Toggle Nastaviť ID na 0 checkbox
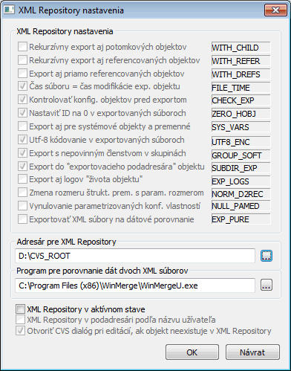The width and height of the screenshot is (291, 371). coord(22,113)
